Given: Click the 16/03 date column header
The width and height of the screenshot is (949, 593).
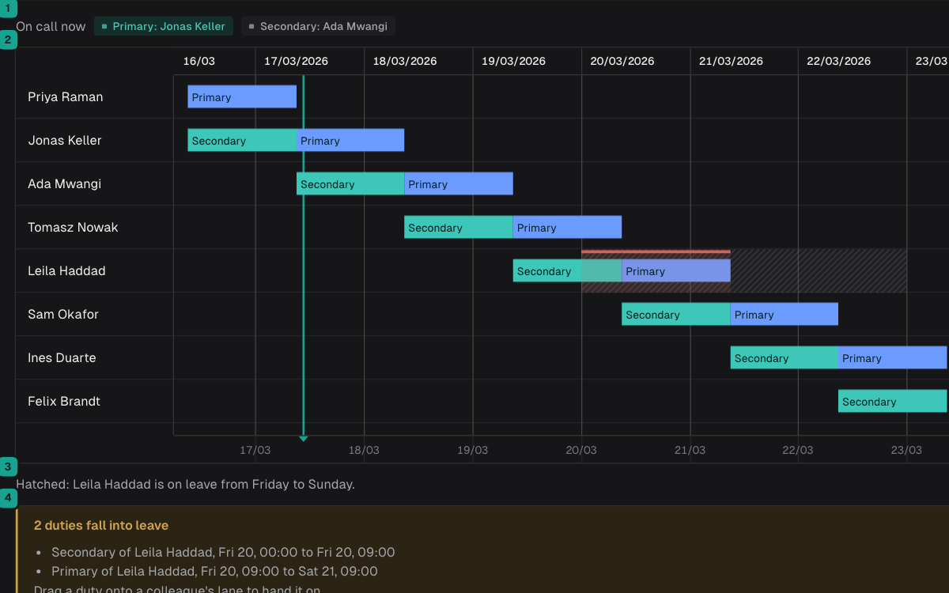Looking at the screenshot, I should [199, 61].
